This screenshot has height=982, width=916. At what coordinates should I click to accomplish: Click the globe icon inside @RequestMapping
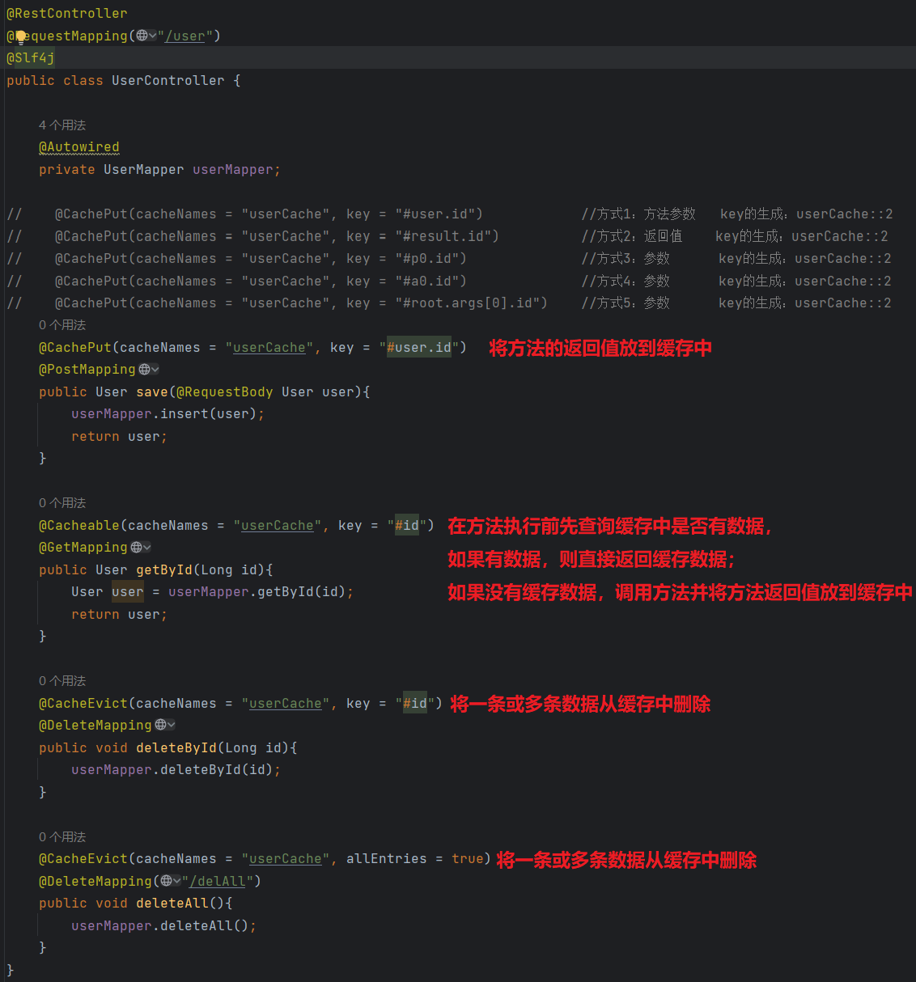click(x=142, y=36)
